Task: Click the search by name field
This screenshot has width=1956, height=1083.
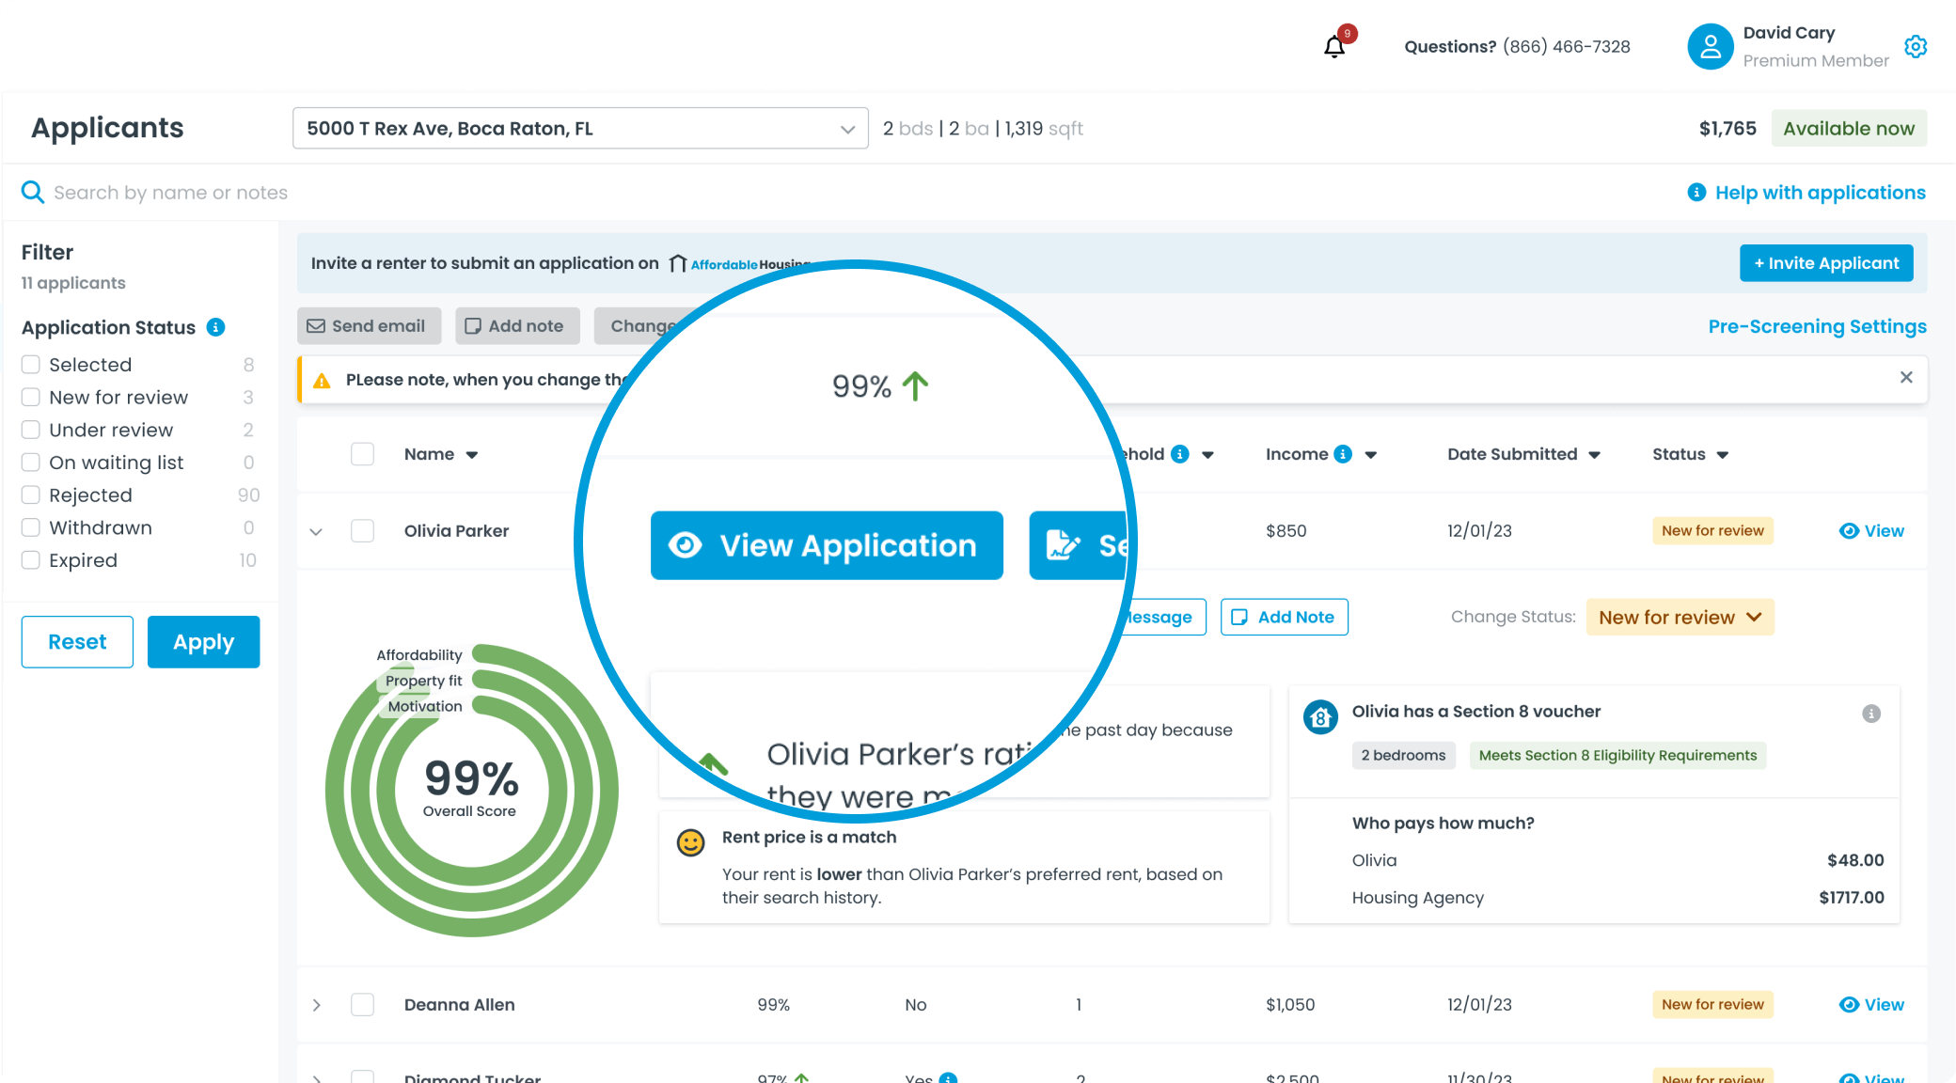Action: tap(169, 193)
